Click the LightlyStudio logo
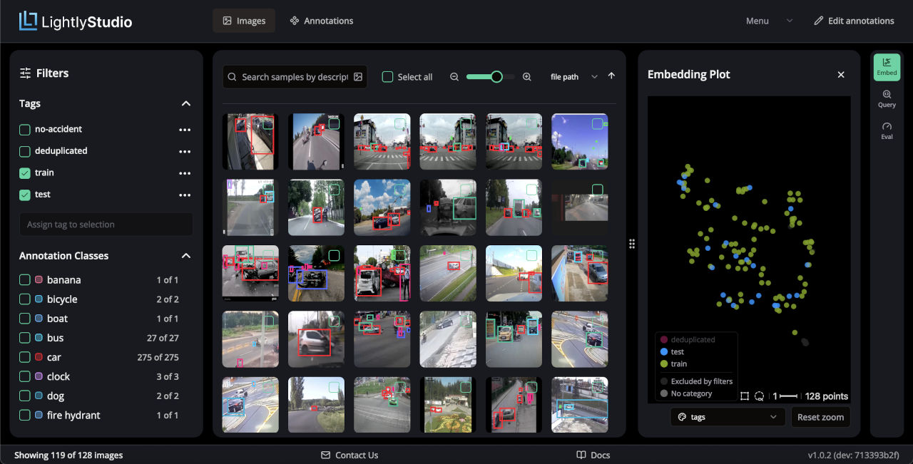This screenshot has height=464, width=913. [x=76, y=21]
